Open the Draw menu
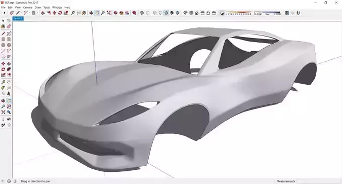Screen dimensions: 342x184 point(38,8)
